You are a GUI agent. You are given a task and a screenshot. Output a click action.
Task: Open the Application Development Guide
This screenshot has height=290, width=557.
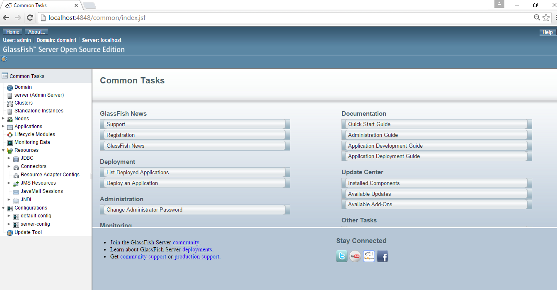point(437,146)
